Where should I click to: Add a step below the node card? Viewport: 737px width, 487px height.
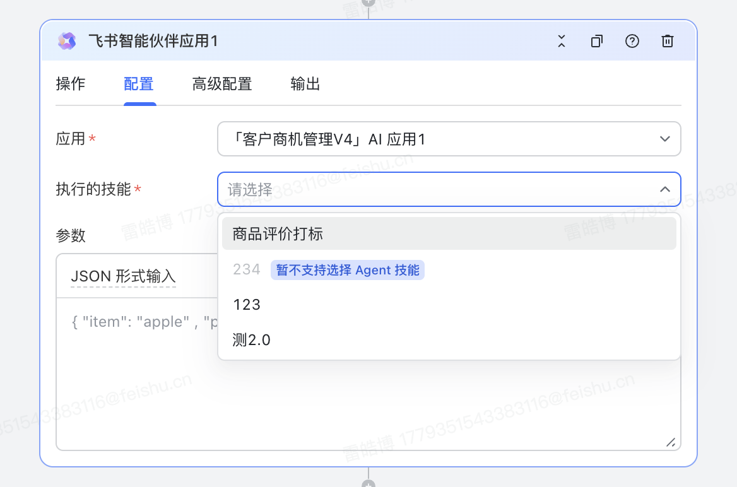[369, 483]
